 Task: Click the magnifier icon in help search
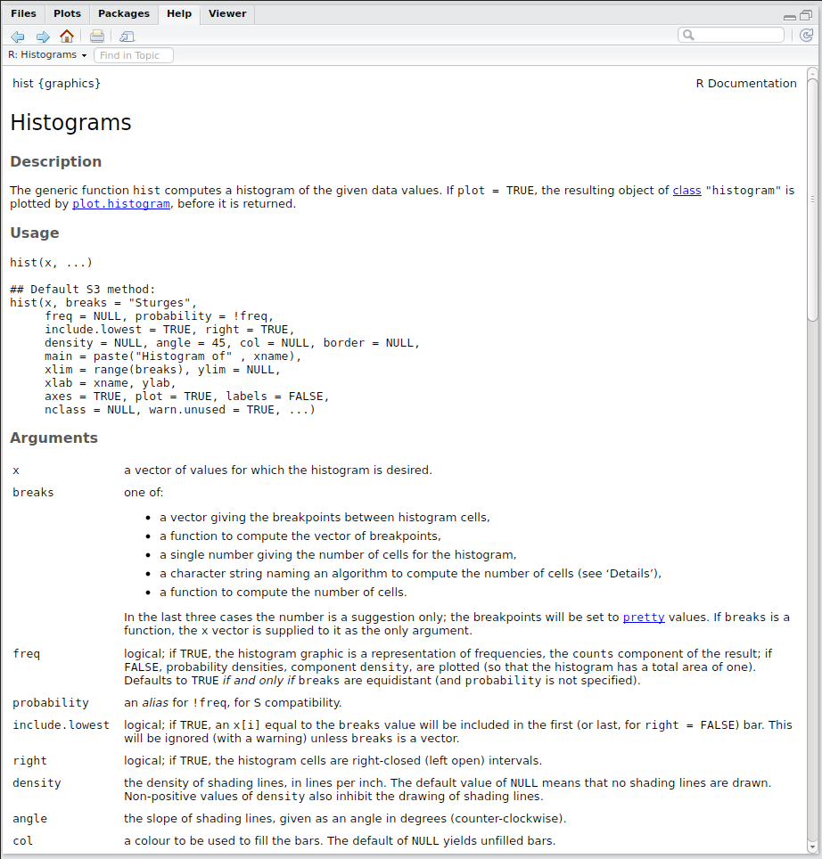(x=688, y=35)
